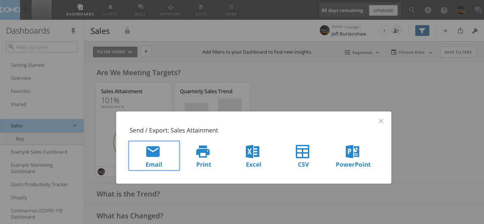The image size is (484, 224).
Task: Click add person share icon
Action: tap(396, 31)
